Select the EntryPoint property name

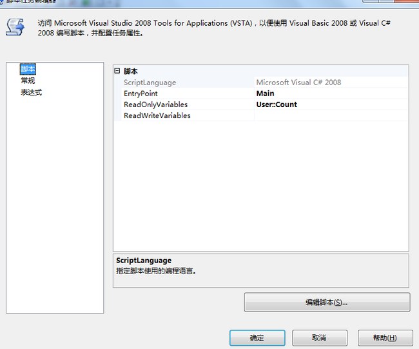[x=141, y=94]
